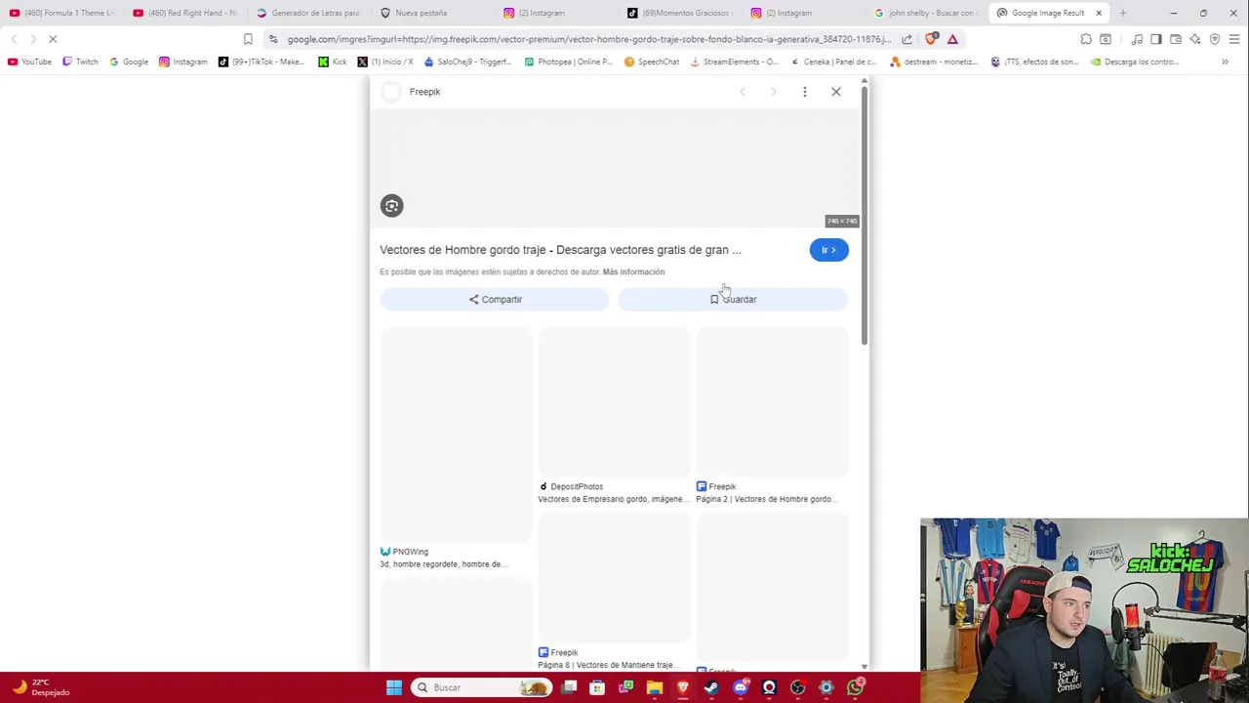Viewport: 1249px width, 703px height.
Task: Click the main preview image area
Action: tap(614, 169)
